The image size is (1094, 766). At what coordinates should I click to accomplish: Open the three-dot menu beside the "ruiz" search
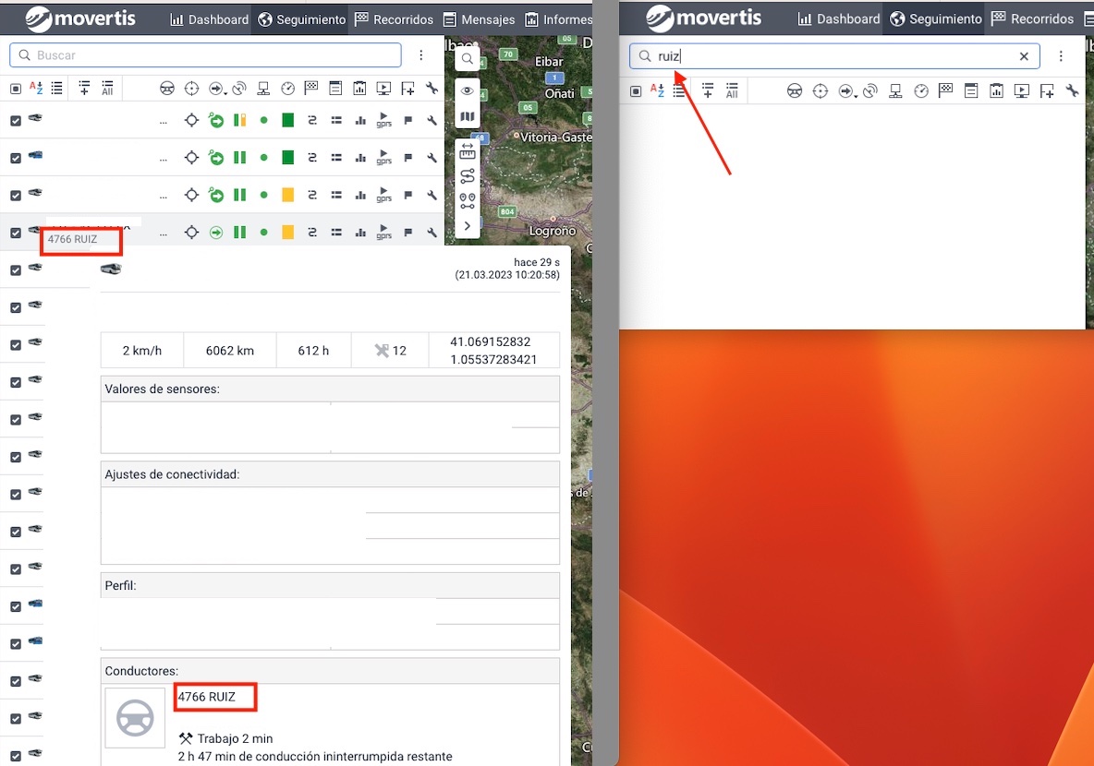(1061, 56)
